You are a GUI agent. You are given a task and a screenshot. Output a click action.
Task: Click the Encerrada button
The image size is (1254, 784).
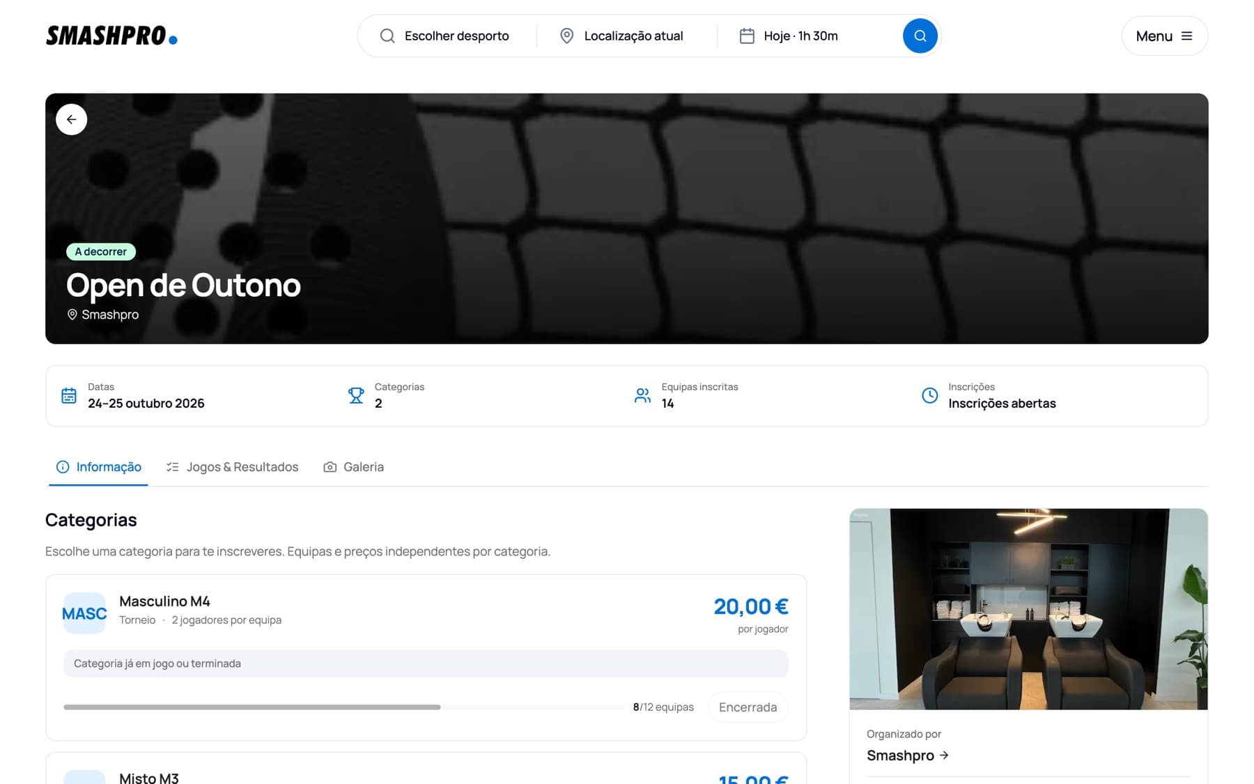pos(748,707)
